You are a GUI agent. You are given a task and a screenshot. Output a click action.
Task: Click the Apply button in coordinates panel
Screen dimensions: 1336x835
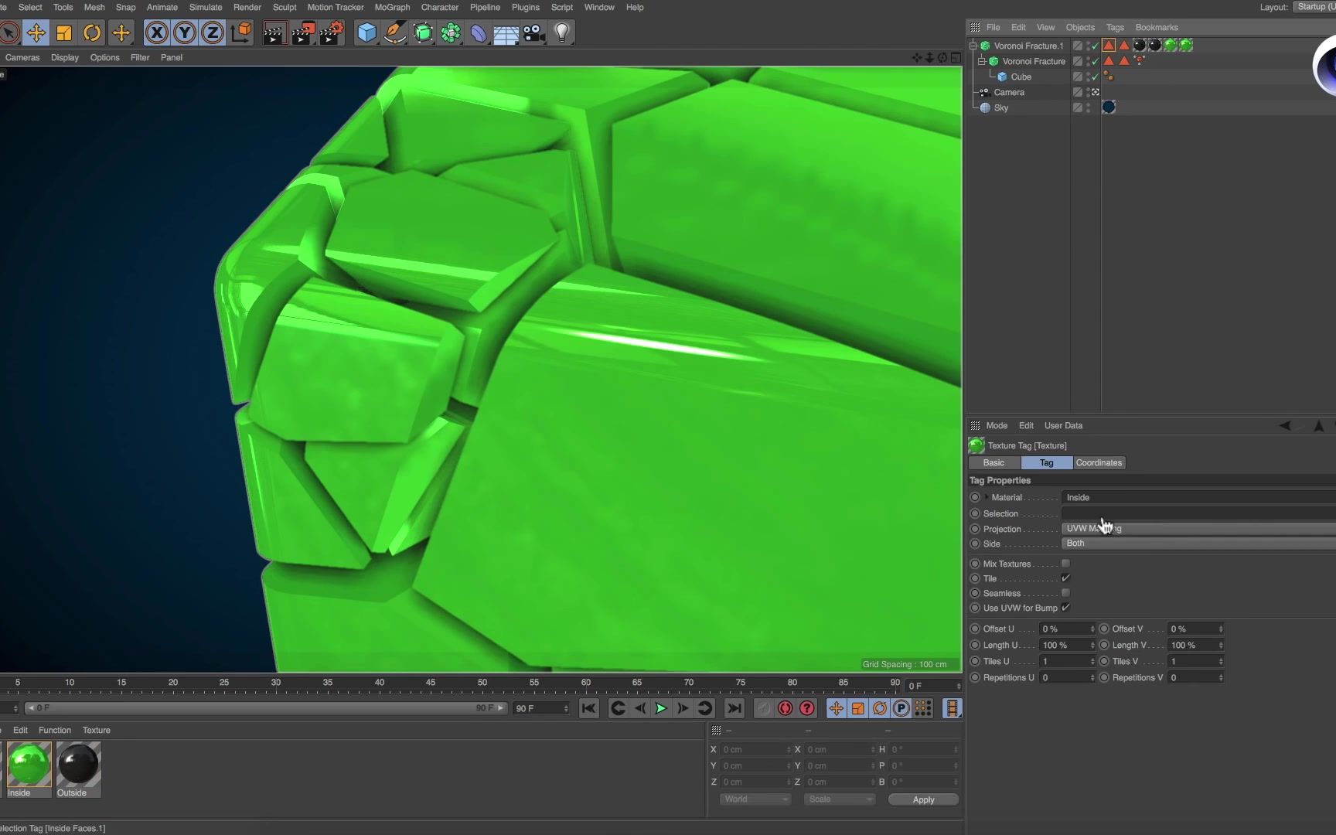(923, 799)
